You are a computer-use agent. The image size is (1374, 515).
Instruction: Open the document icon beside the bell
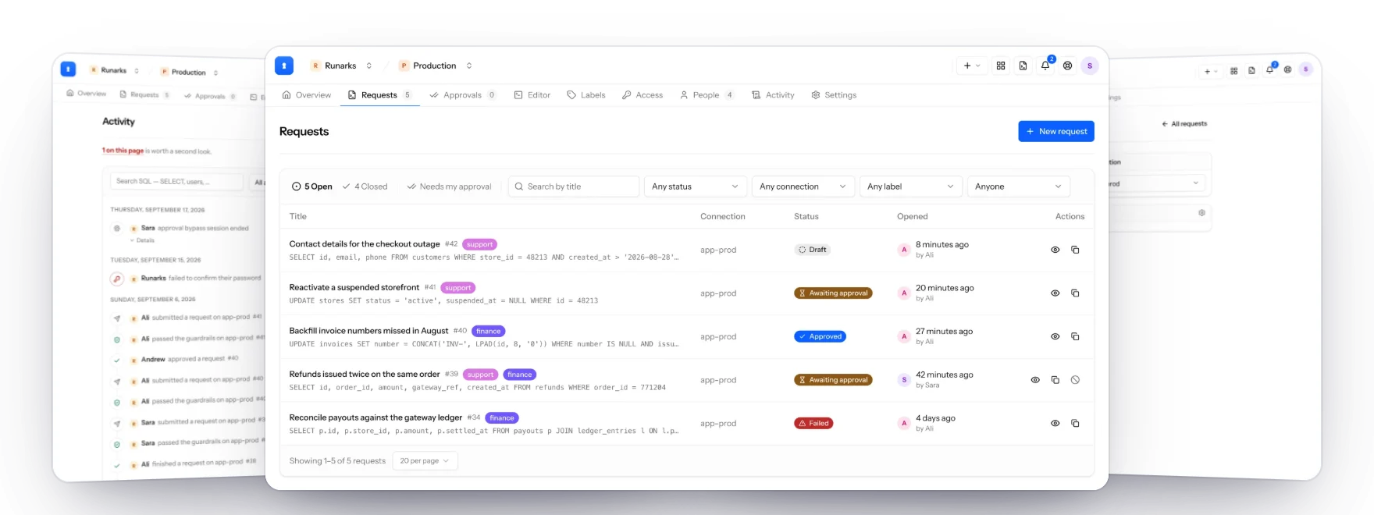click(1023, 66)
